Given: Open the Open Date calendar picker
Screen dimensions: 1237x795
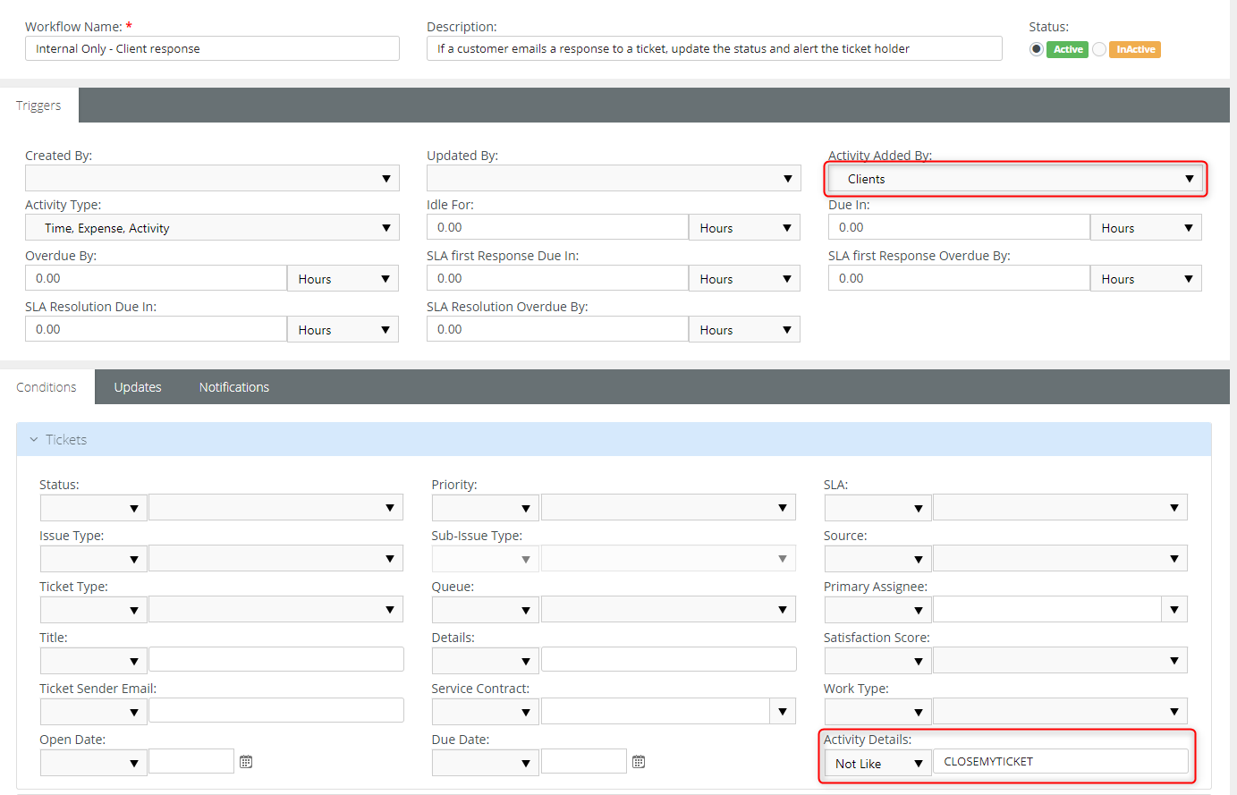Looking at the screenshot, I should 246,761.
